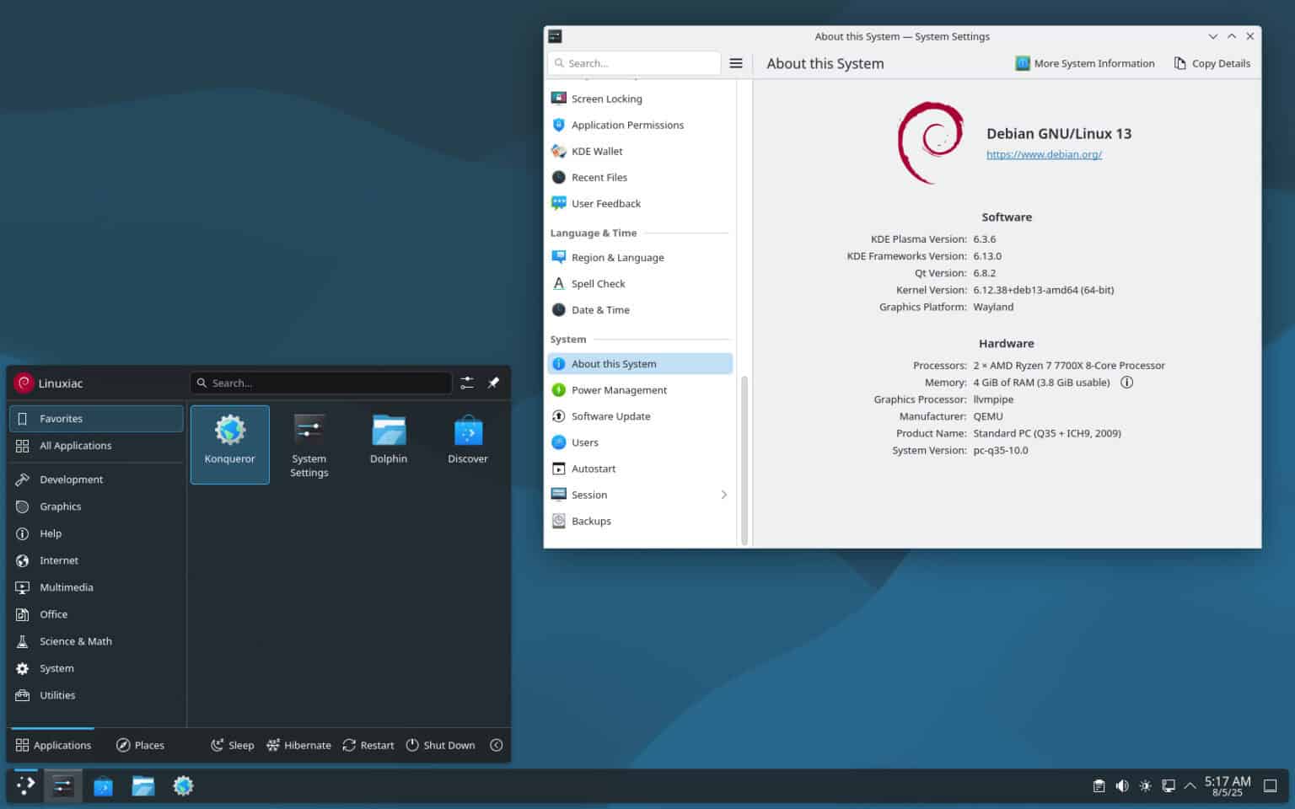Click the Copy Details button
Image resolution: width=1295 pixels, height=809 pixels.
(1212, 62)
